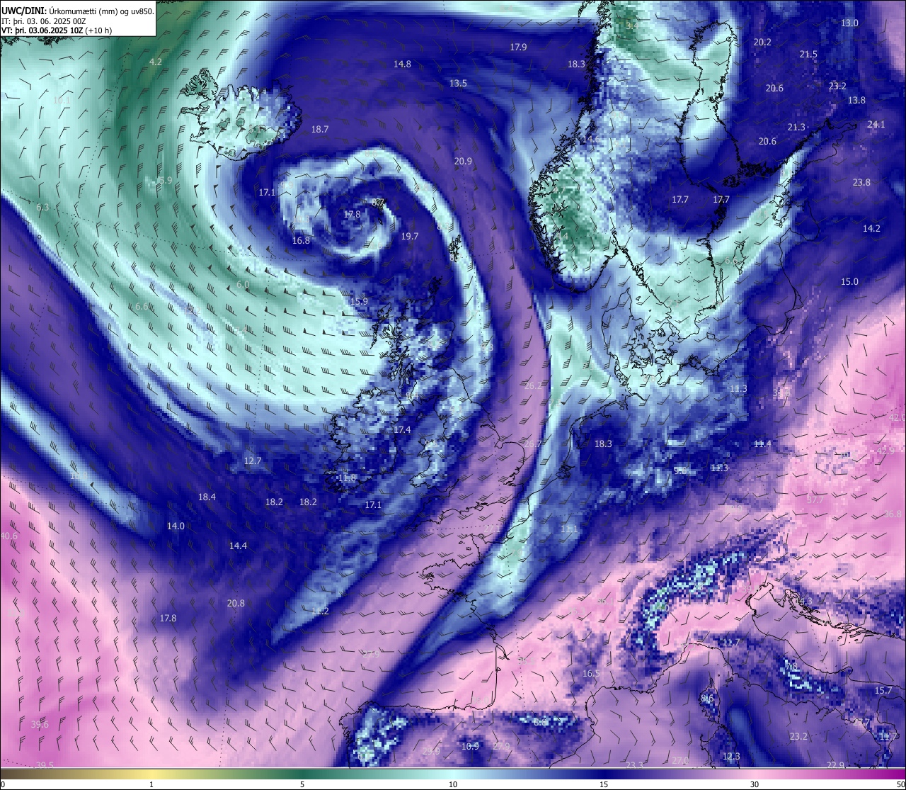Click the 50 label on the colorbar
The image size is (906, 790).
(900, 784)
